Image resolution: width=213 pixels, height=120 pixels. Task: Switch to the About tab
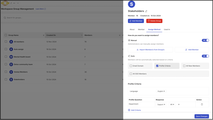pos(132,30)
